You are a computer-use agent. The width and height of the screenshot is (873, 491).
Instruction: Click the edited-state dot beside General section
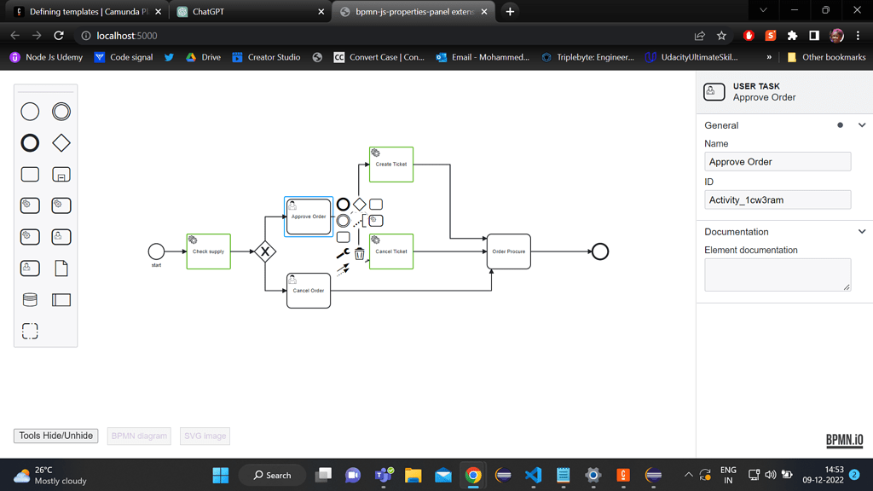point(840,124)
